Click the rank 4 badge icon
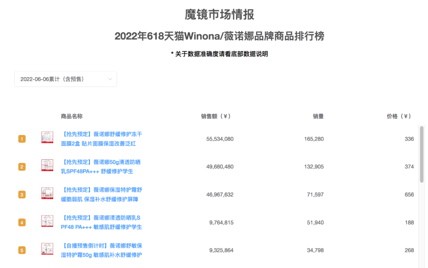The image size is (428, 268). click(x=22, y=222)
